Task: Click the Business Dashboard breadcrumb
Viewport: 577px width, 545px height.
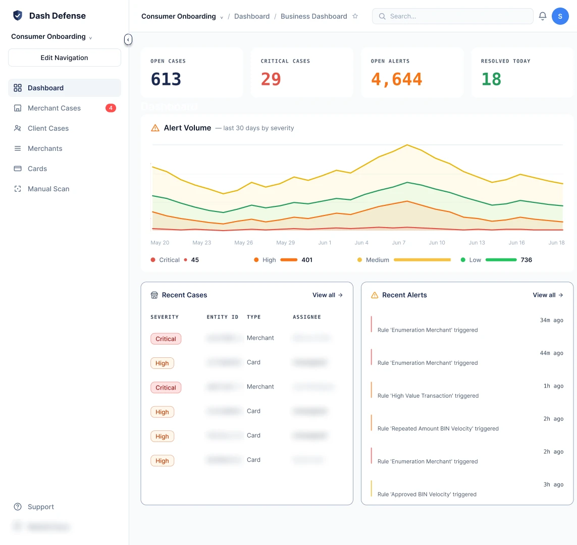Action: pos(314,16)
